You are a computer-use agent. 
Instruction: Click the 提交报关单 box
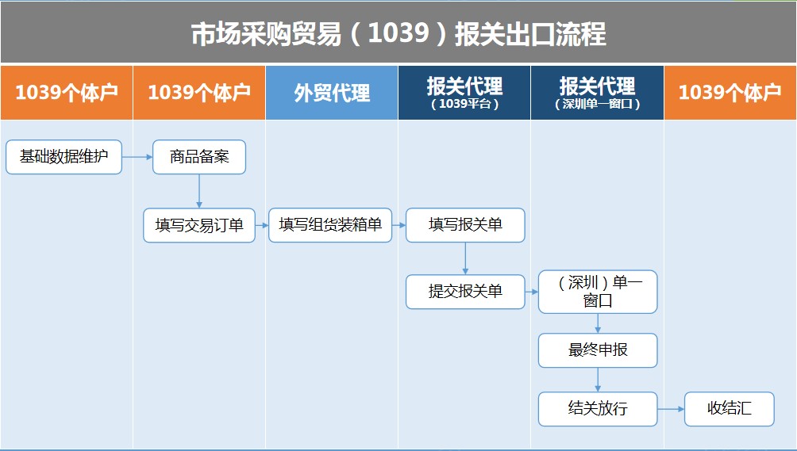click(x=465, y=292)
